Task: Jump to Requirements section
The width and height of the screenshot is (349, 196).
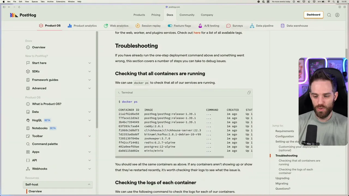Action: click(285, 131)
